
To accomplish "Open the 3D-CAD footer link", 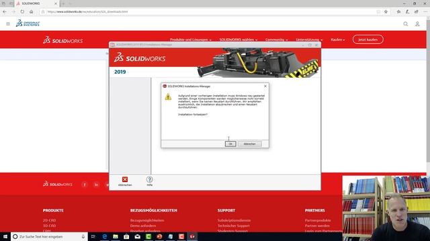I will 49,226.
